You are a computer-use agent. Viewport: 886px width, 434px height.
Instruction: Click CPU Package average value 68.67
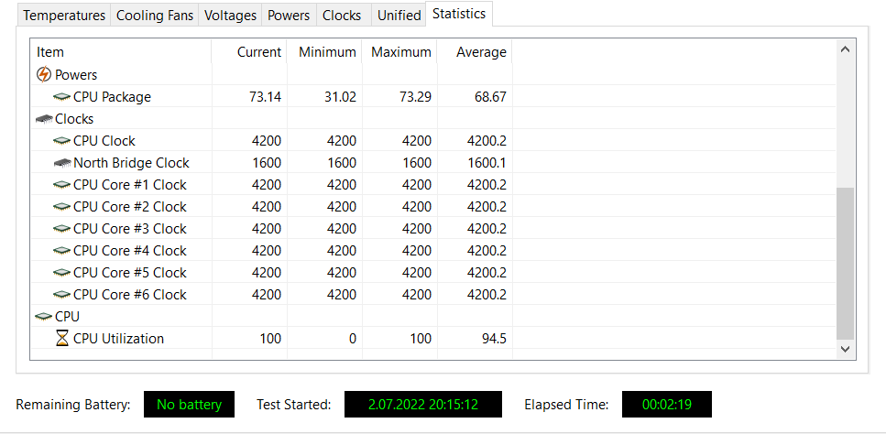pyautogui.click(x=490, y=97)
